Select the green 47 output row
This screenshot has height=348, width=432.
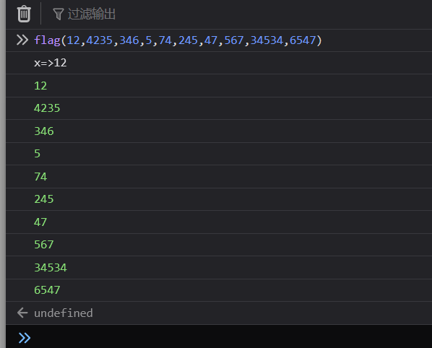click(219, 222)
